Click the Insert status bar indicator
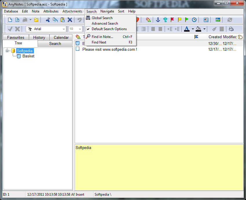 pyautogui.click(x=80, y=194)
